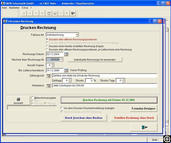Click the undo toolbar icon

[x=61, y=13]
